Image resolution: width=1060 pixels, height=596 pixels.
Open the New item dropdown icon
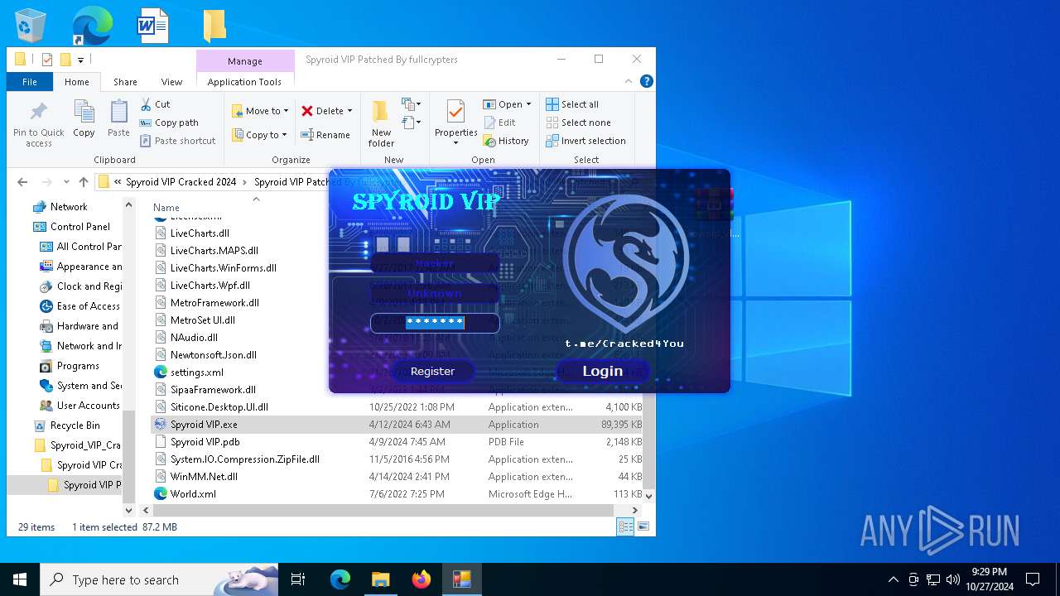tap(411, 104)
